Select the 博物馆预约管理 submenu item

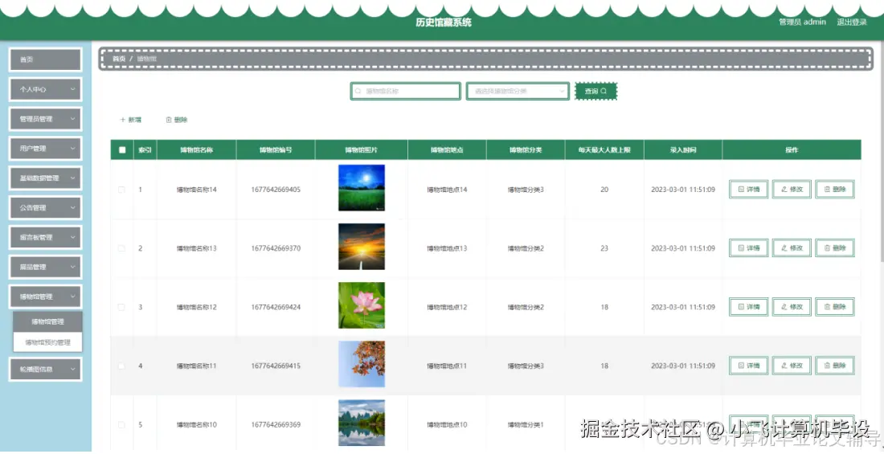48,342
